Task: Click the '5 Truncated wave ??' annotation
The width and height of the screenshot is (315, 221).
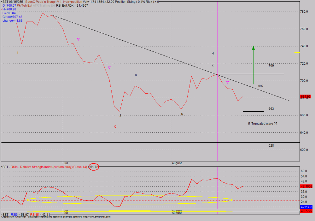Action: pyautogui.click(x=263, y=124)
